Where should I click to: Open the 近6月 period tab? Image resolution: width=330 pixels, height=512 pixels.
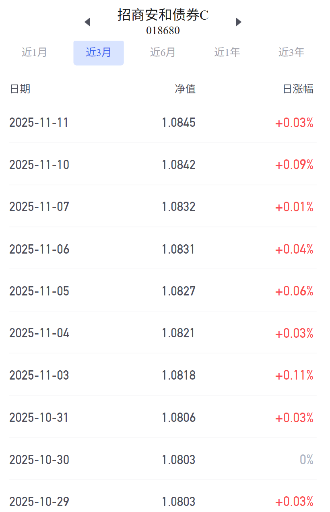click(x=163, y=52)
